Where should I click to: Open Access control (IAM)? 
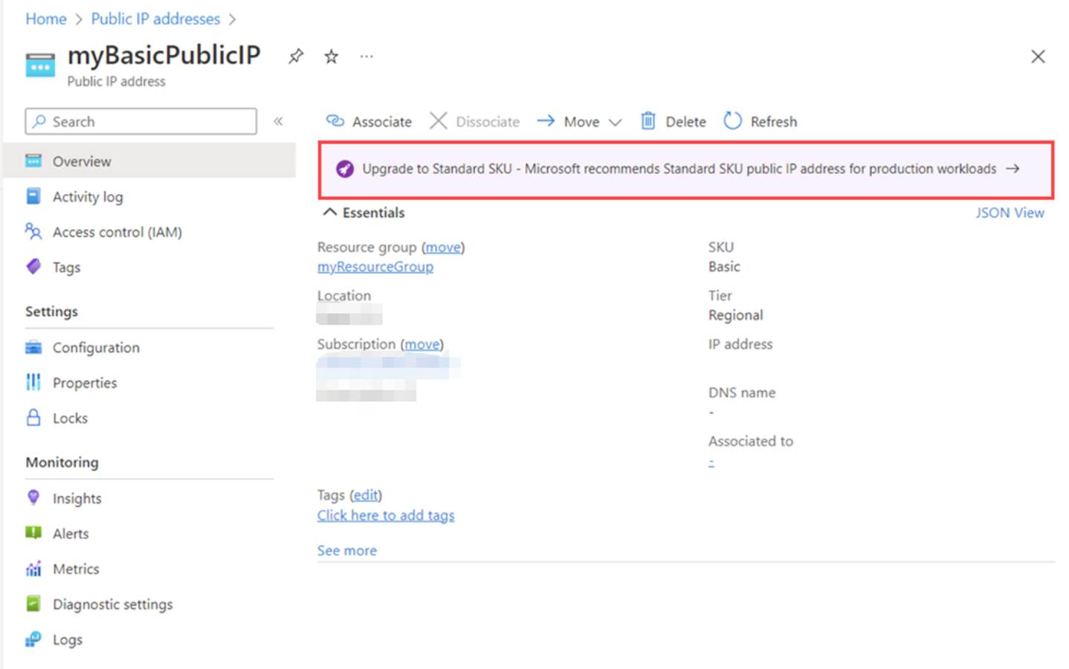click(x=117, y=232)
